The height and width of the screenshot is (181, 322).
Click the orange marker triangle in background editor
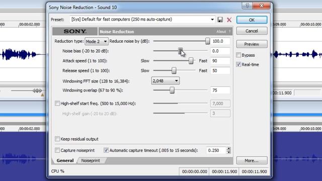(x=42, y=95)
